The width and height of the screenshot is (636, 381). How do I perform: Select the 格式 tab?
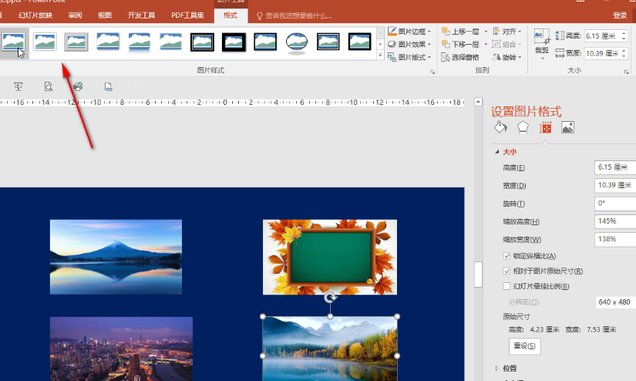[231, 15]
